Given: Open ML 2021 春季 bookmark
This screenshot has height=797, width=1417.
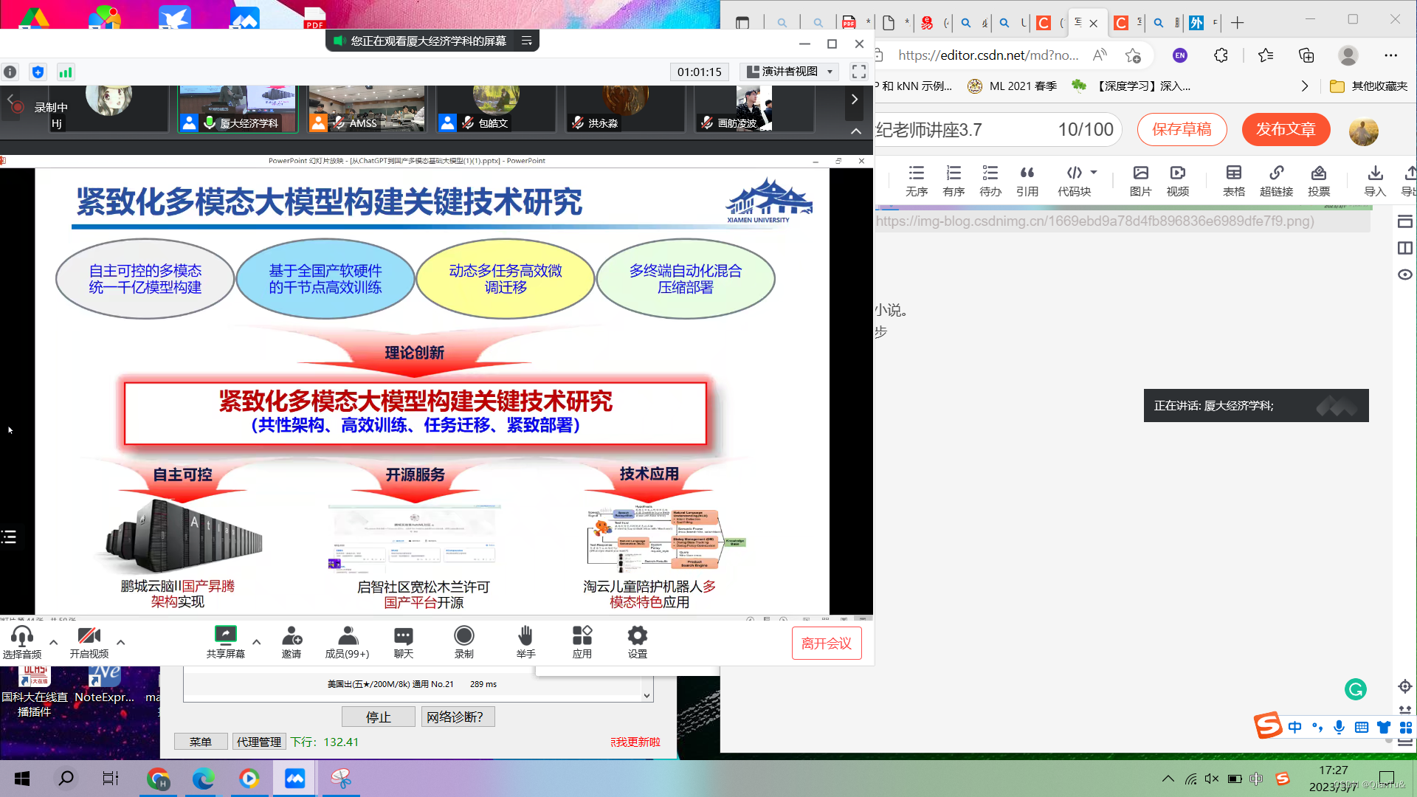Looking at the screenshot, I should pos(1013,86).
